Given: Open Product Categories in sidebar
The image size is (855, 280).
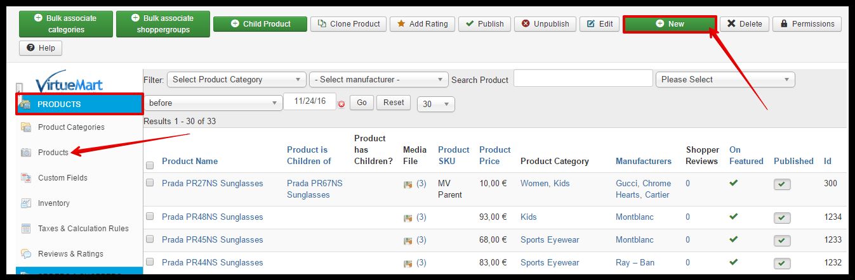Looking at the screenshot, I should 71,127.
